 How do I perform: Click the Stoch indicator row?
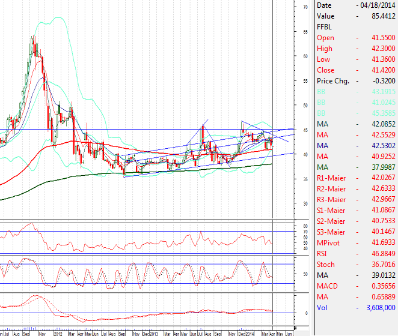(x=355, y=264)
